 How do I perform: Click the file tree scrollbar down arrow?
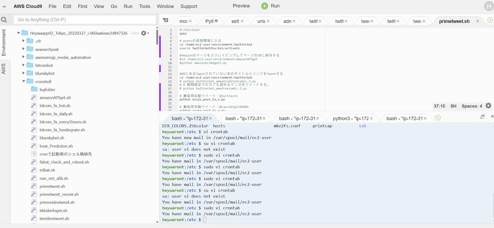pos(157,222)
